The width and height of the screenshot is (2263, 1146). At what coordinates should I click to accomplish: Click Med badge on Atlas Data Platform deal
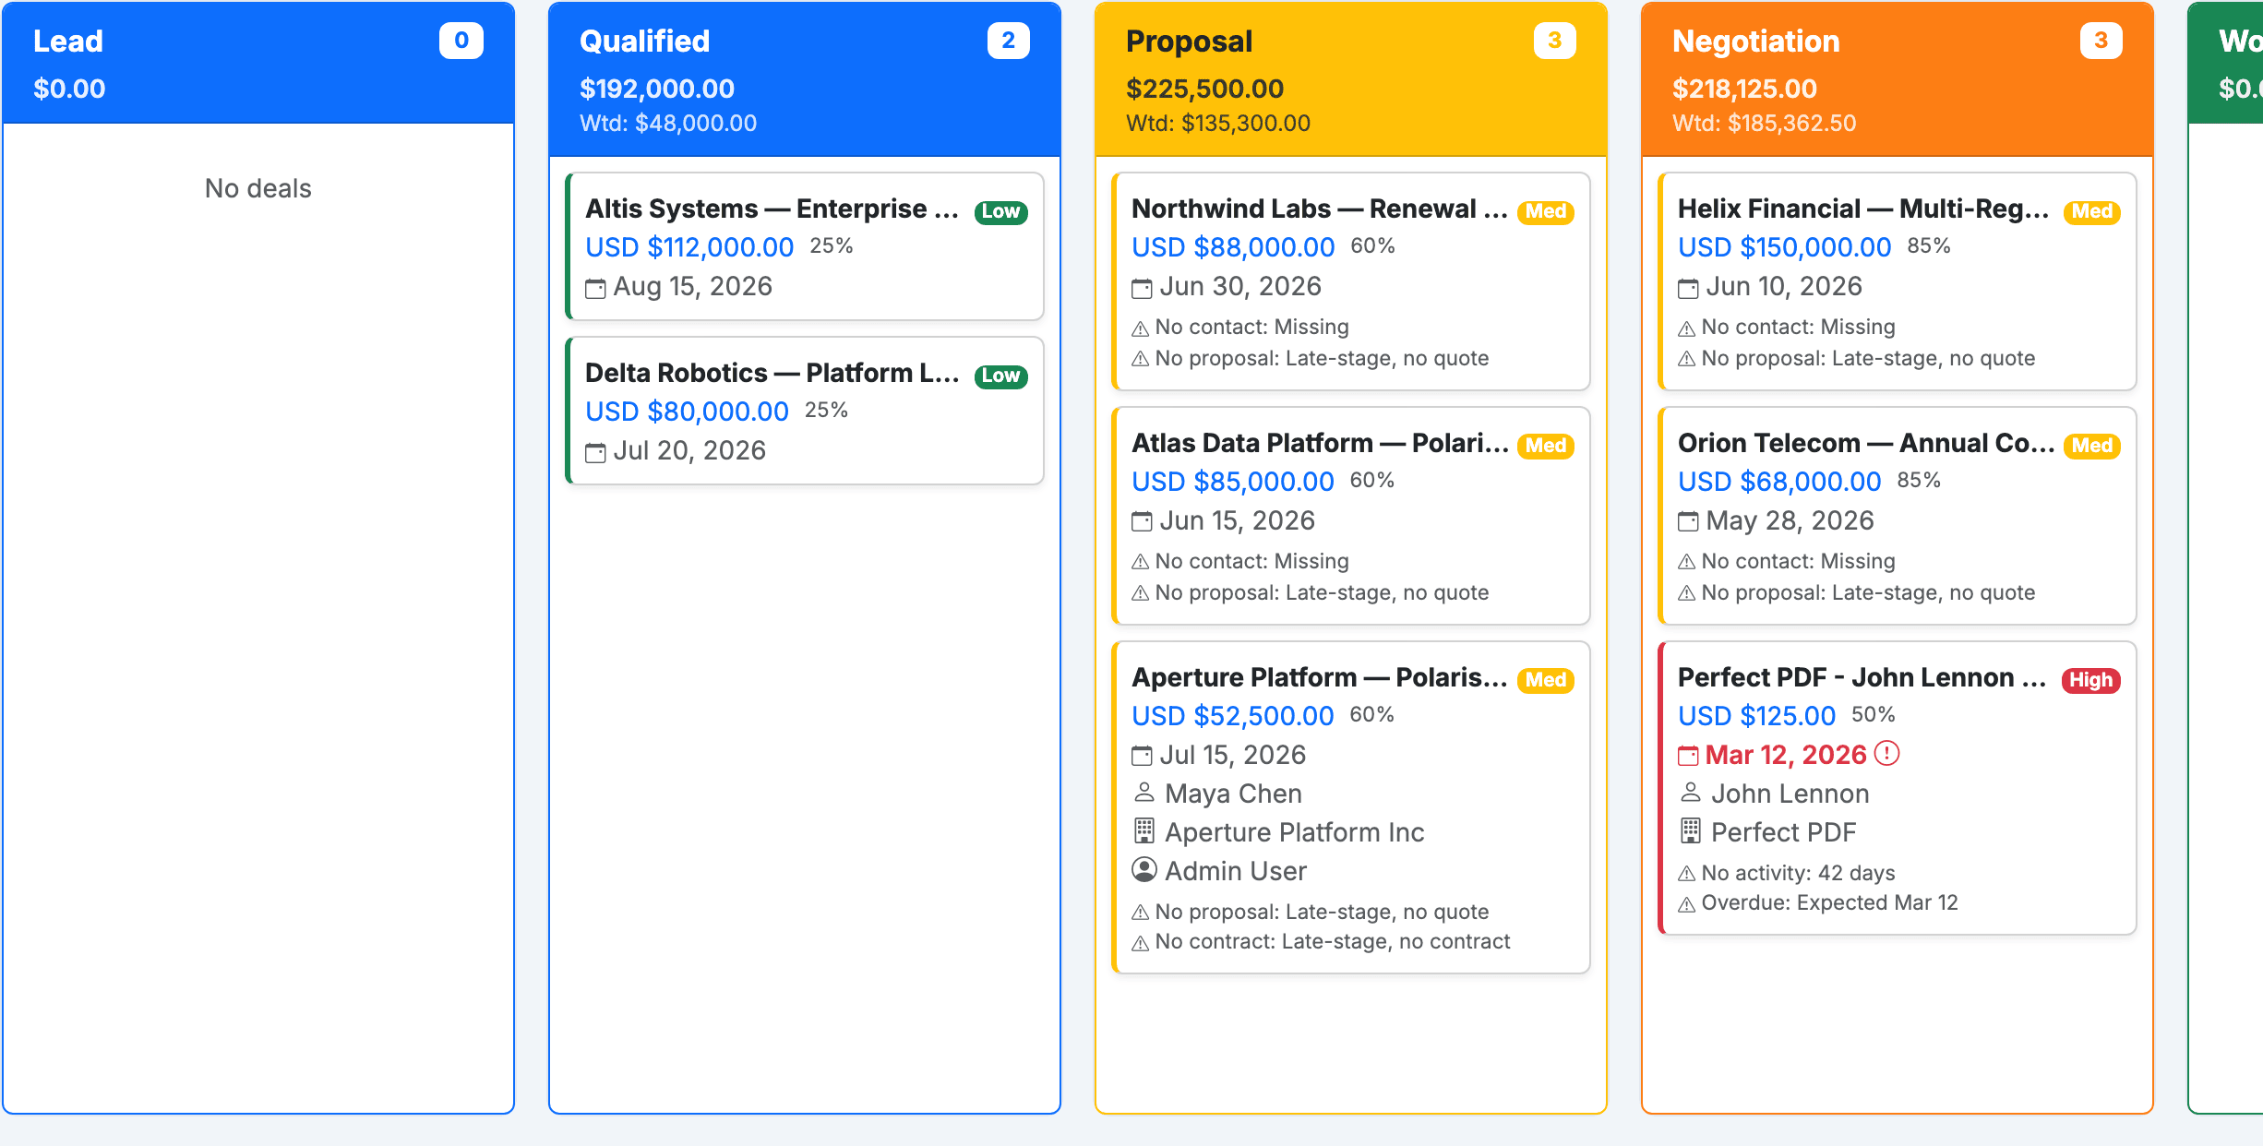(x=1546, y=446)
